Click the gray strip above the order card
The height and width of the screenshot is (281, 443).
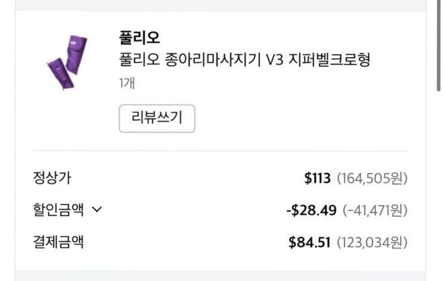point(221,4)
